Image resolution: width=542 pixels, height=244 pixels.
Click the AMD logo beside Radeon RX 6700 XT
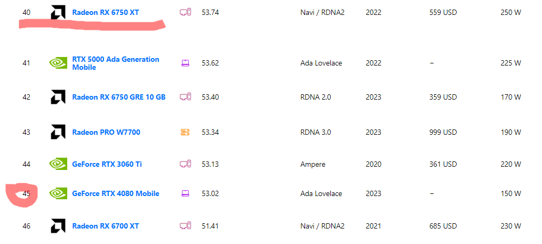(58, 226)
